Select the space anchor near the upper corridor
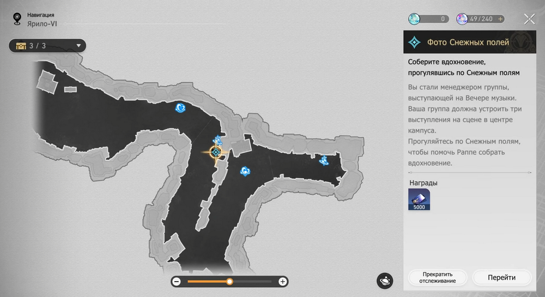This screenshot has width=545, height=297. point(180,108)
